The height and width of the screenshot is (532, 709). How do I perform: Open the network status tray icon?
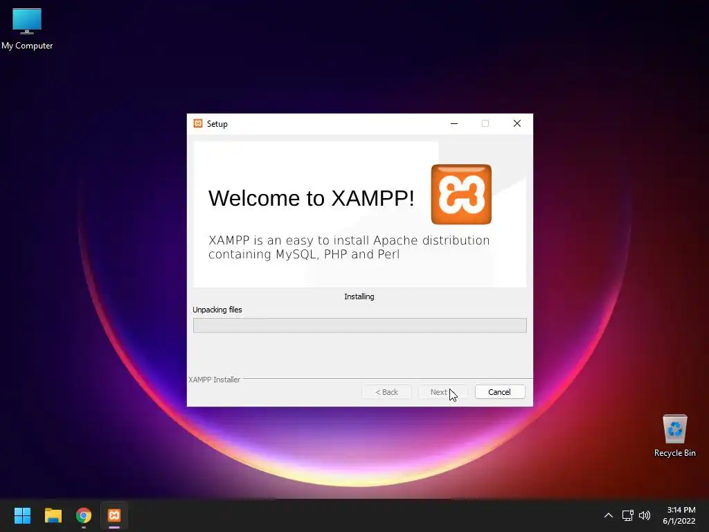[627, 515]
